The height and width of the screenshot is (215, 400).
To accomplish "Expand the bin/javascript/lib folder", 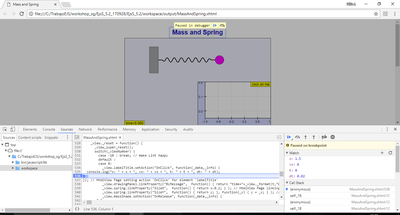I will 13,162.
